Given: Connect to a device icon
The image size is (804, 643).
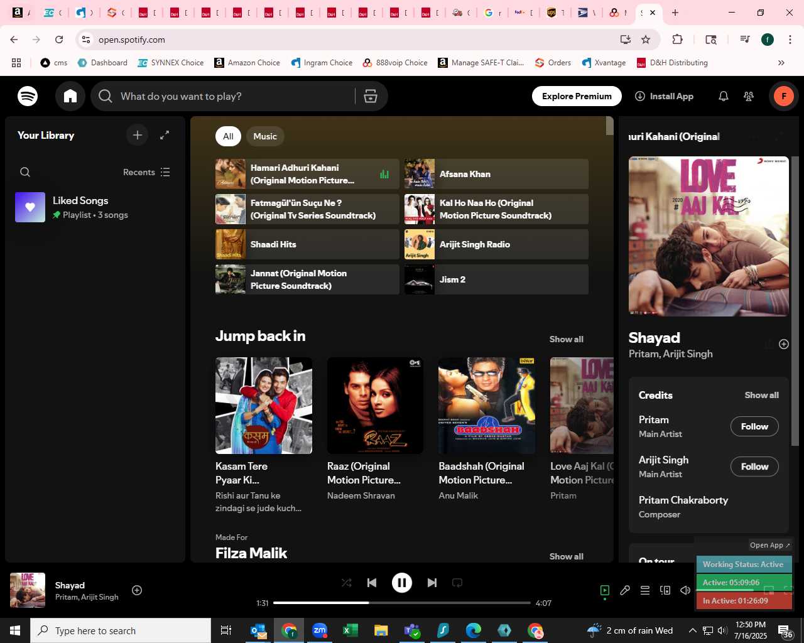Looking at the screenshot, I should point(665,590).
